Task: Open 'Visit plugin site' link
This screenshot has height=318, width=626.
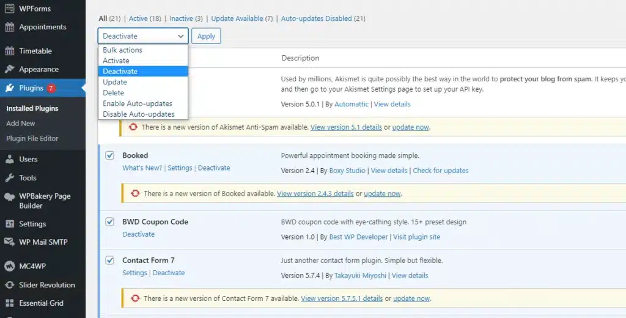Action: point(416,237)
